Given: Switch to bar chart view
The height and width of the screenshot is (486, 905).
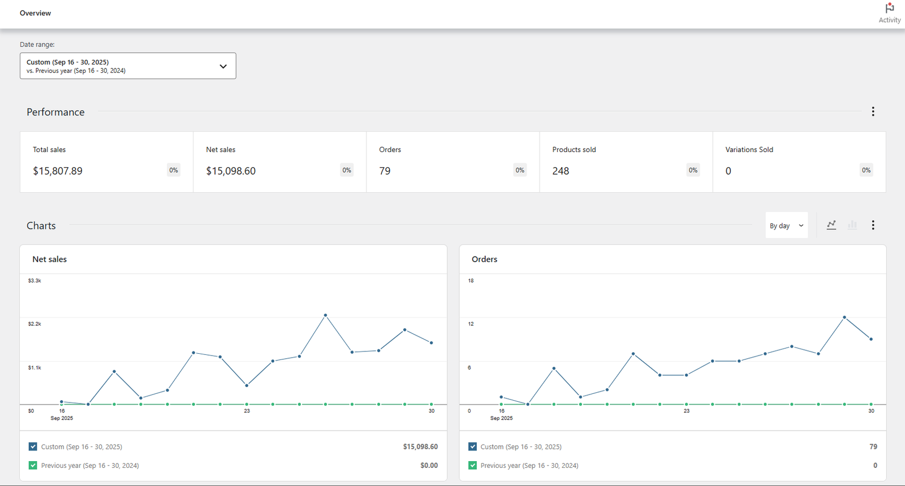Looking at the screenshot, I should coord(852,225).
